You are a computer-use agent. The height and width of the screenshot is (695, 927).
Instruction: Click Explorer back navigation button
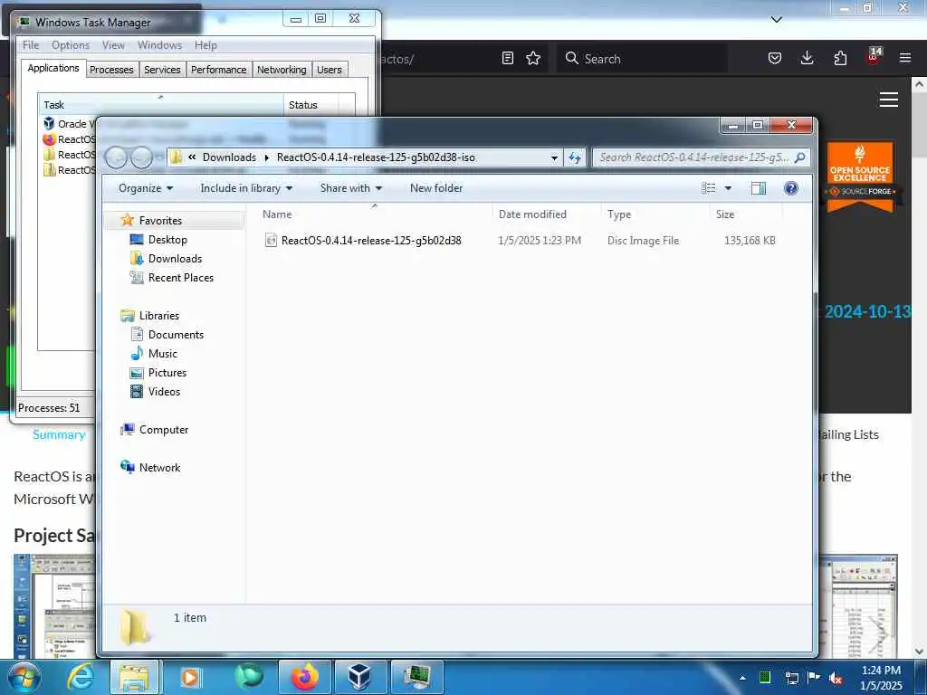click(x=116, y=157)
